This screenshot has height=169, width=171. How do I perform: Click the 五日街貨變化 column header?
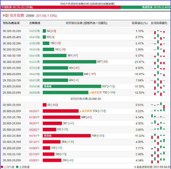tap(159, 23)
